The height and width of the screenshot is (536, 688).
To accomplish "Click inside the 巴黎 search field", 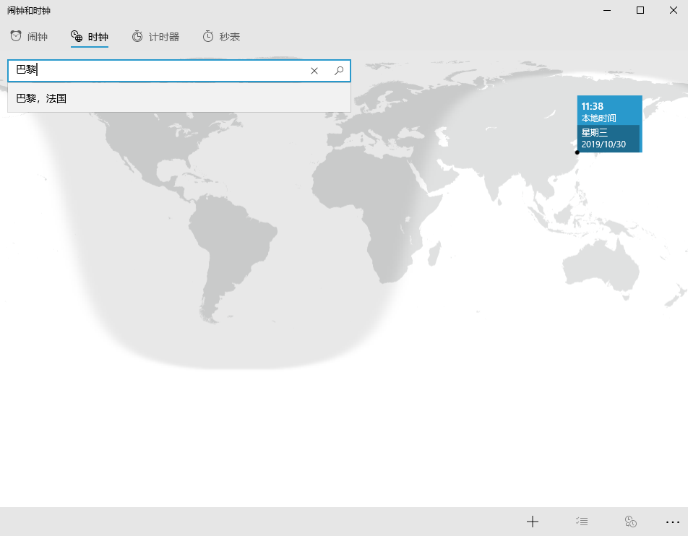I will 166,71.
